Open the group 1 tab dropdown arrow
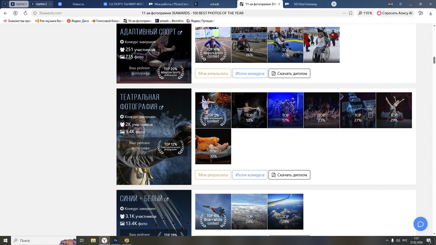This screenshot has height=245, width=436. coord(27,4)
